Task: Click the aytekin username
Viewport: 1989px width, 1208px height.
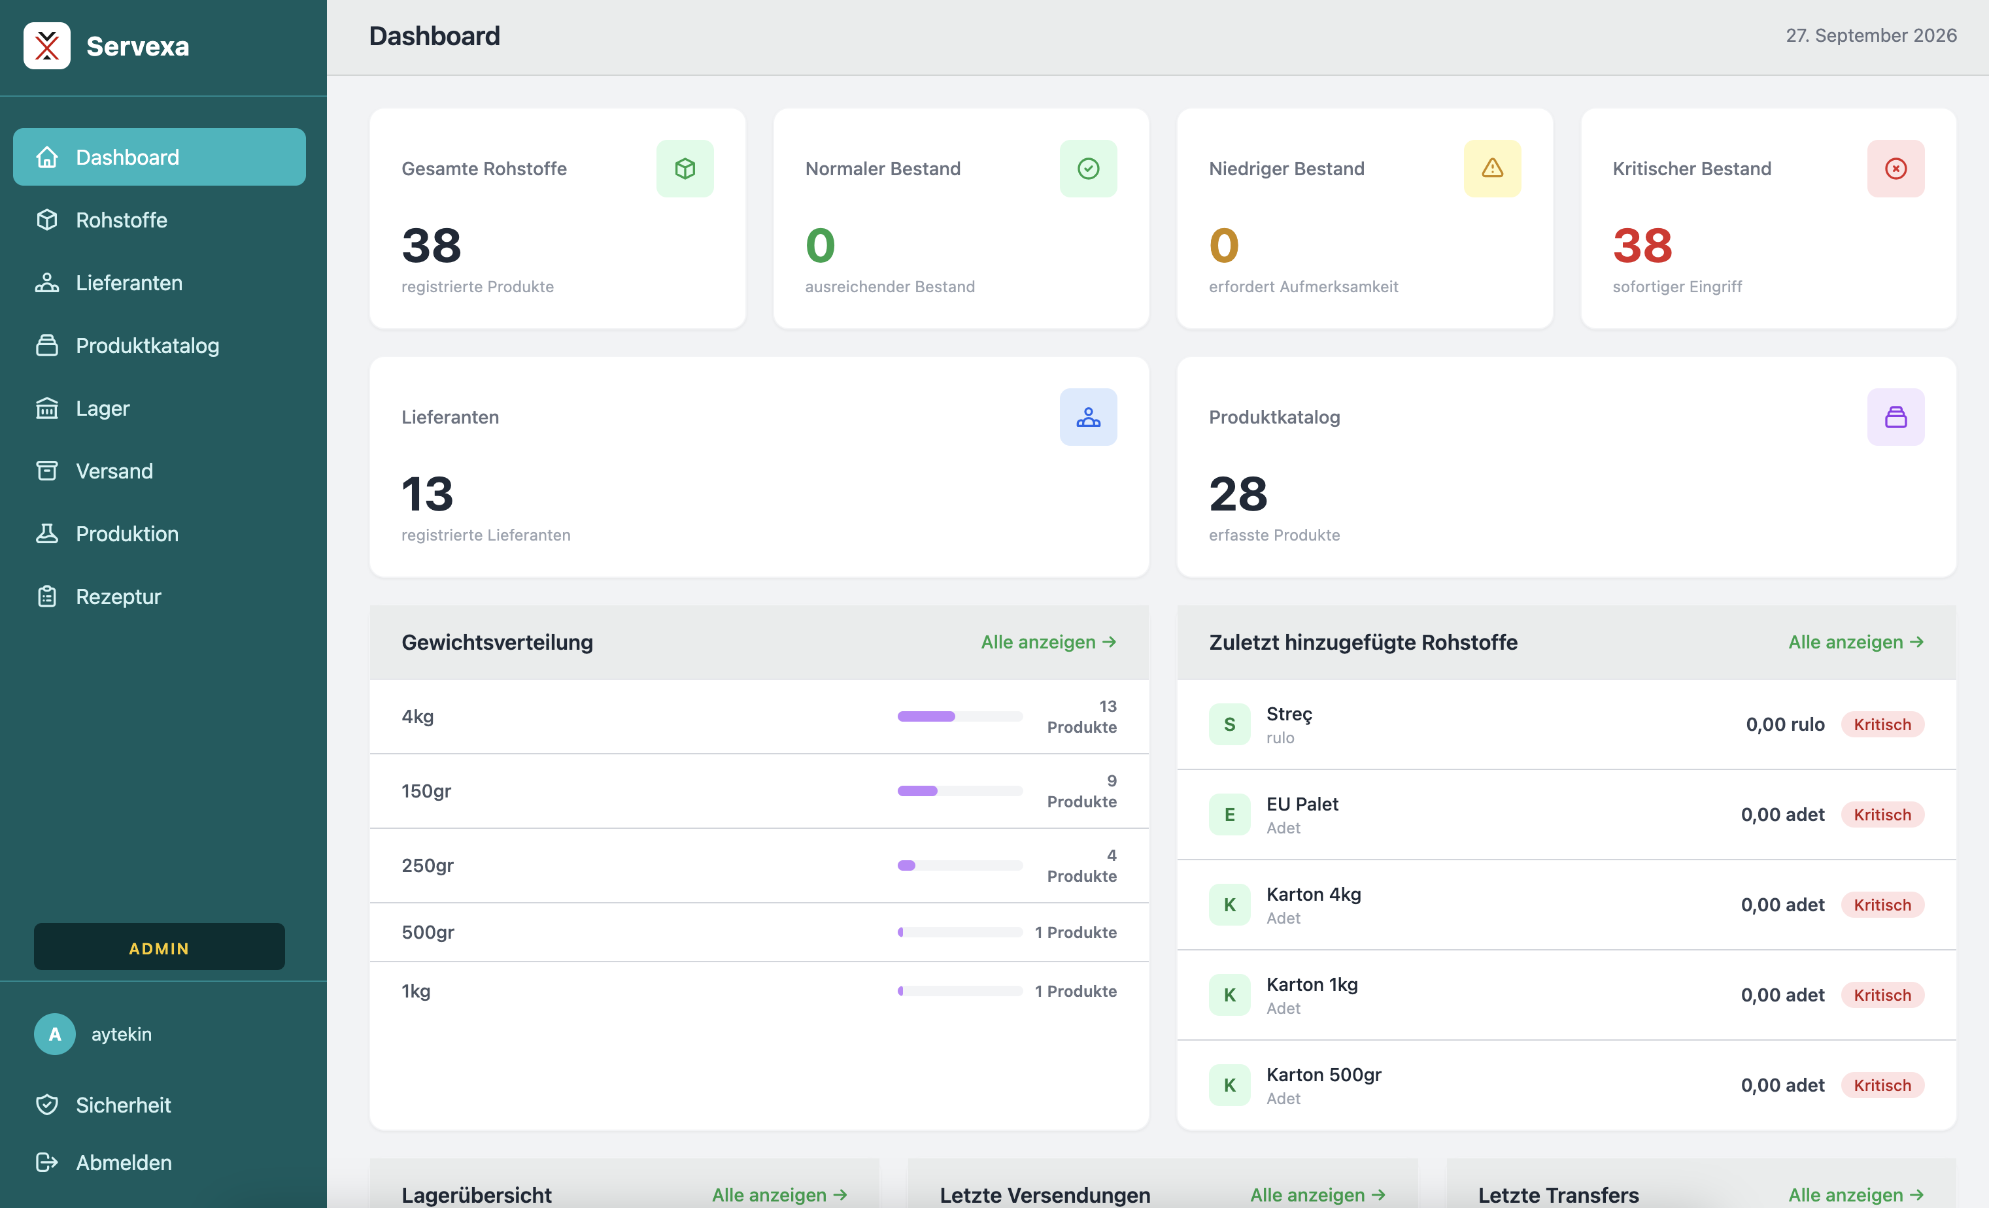Action: tap(121, 1033)
